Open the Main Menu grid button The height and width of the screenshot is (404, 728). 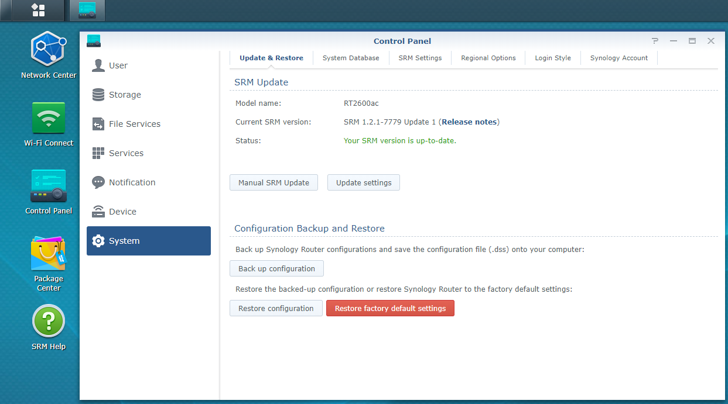click(x=38, y=10)
